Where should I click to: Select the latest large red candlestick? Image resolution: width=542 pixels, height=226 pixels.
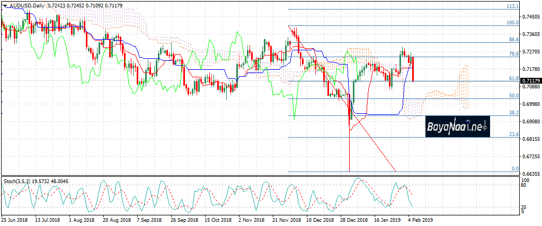(413, 69)
